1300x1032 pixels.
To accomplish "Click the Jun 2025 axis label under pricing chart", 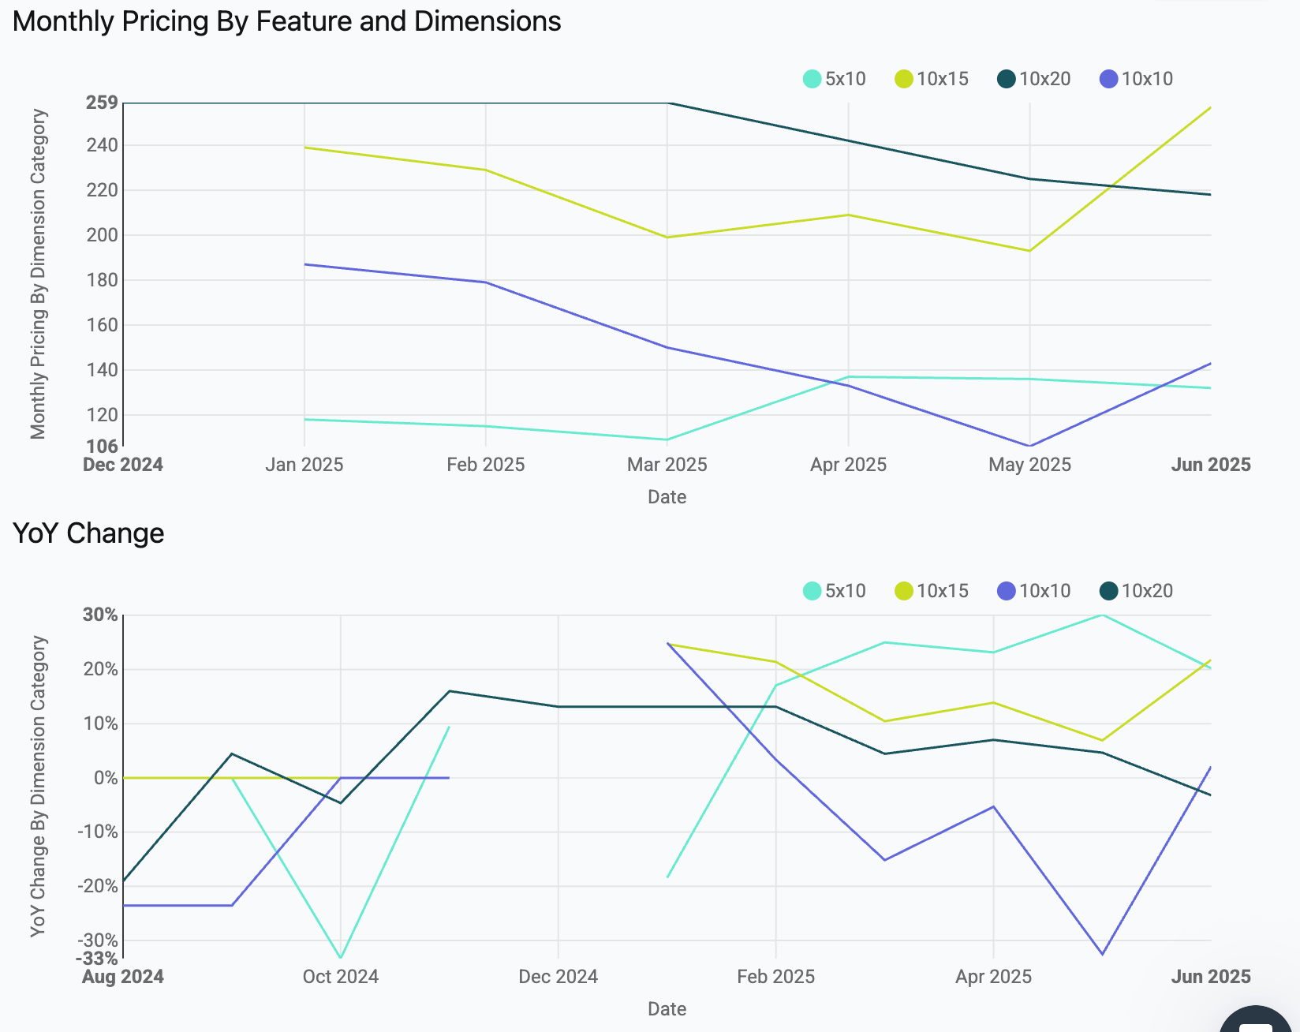I will (x=1210, y=465).
